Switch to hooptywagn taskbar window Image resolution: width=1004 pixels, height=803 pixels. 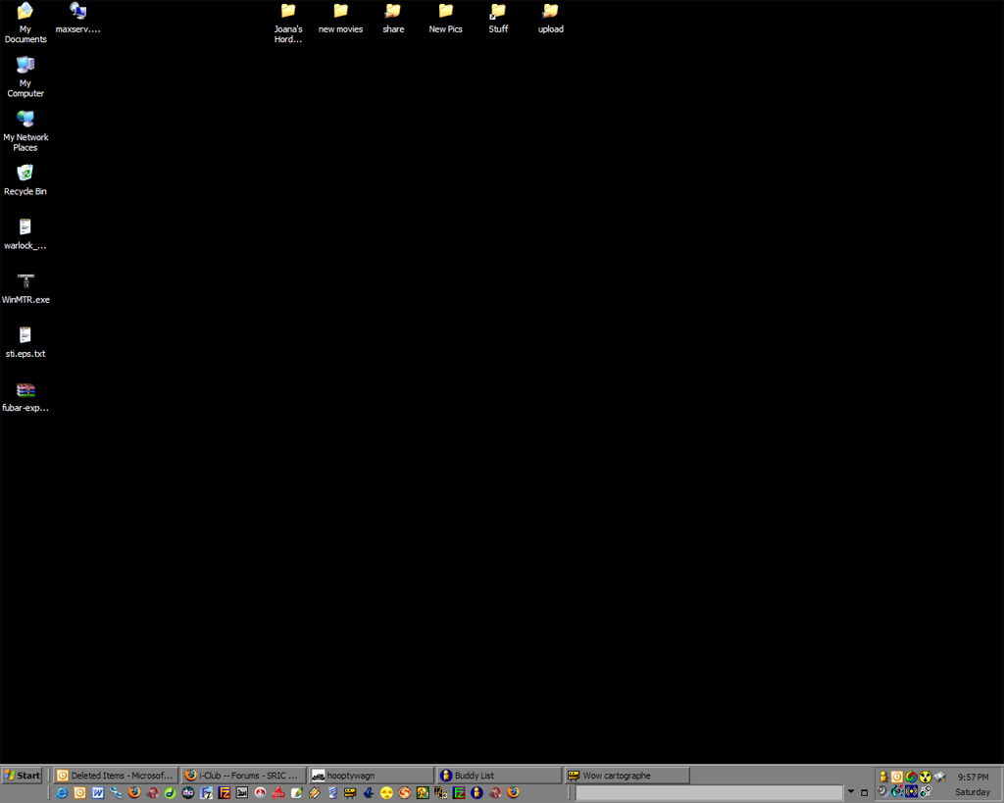371,776
